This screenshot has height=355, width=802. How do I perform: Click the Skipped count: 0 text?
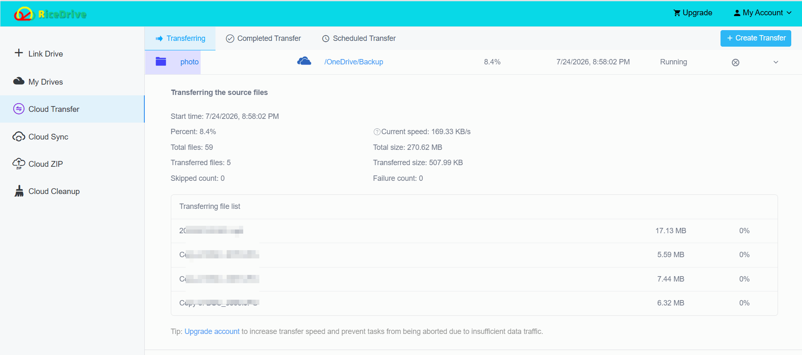198,178
